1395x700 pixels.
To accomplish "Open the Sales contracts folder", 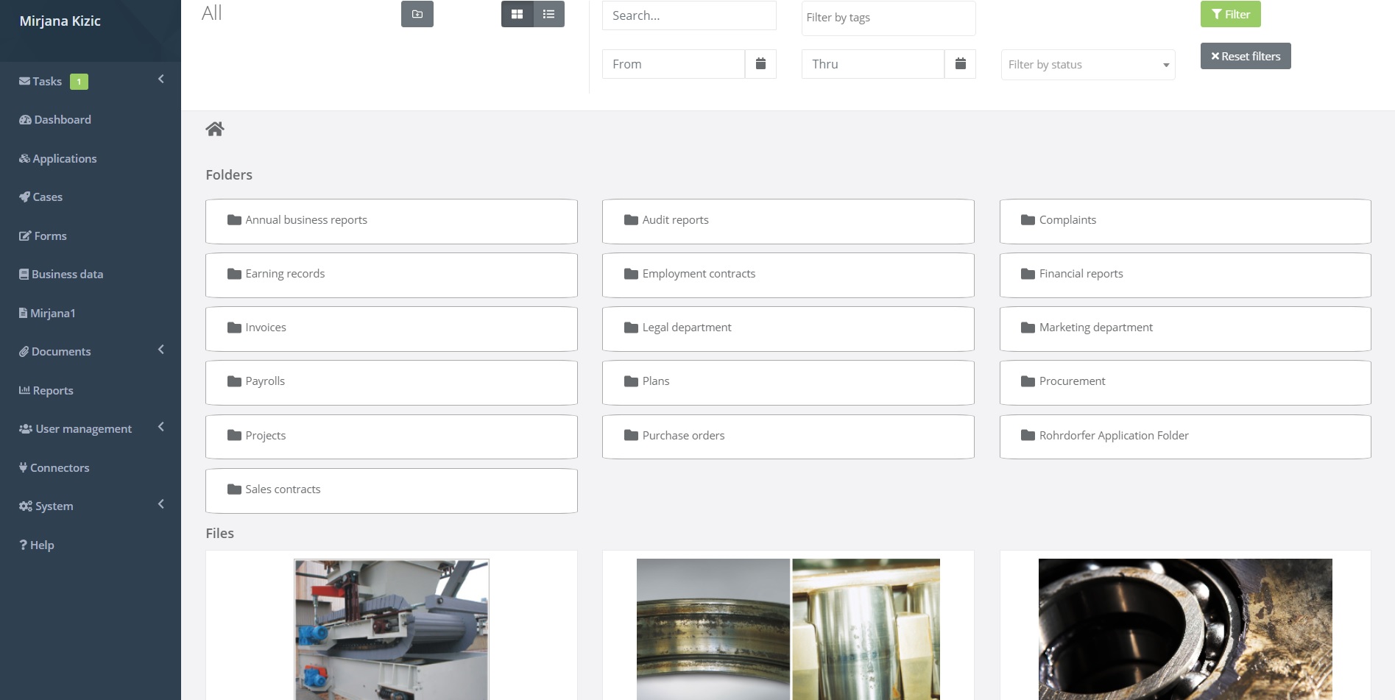I will tap(392, 491).
